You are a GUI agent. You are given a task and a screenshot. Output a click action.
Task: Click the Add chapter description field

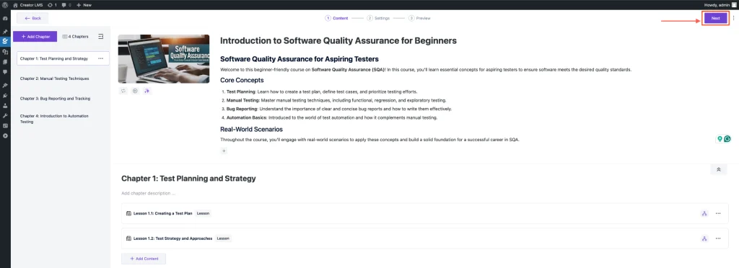[149, 193]
